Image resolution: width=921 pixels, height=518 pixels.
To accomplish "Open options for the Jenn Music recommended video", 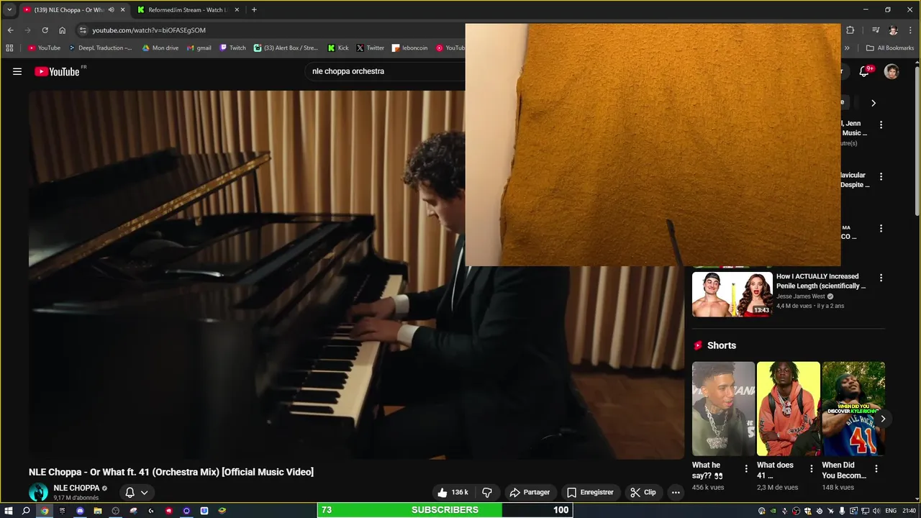I will pos(881,124).
